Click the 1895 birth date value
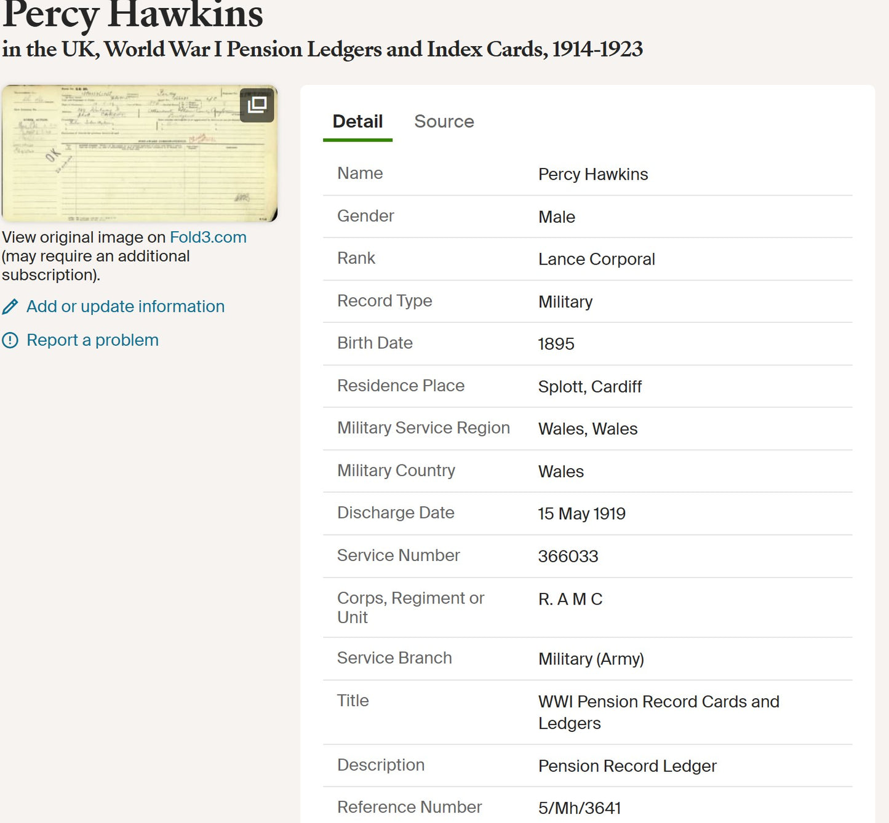Screen dimensions: 889x823 [x=556, y=344]
